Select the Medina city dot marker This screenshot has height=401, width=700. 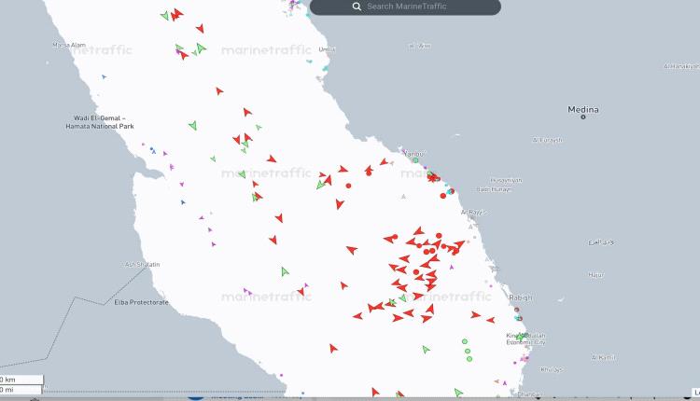(x=583, y=118)
